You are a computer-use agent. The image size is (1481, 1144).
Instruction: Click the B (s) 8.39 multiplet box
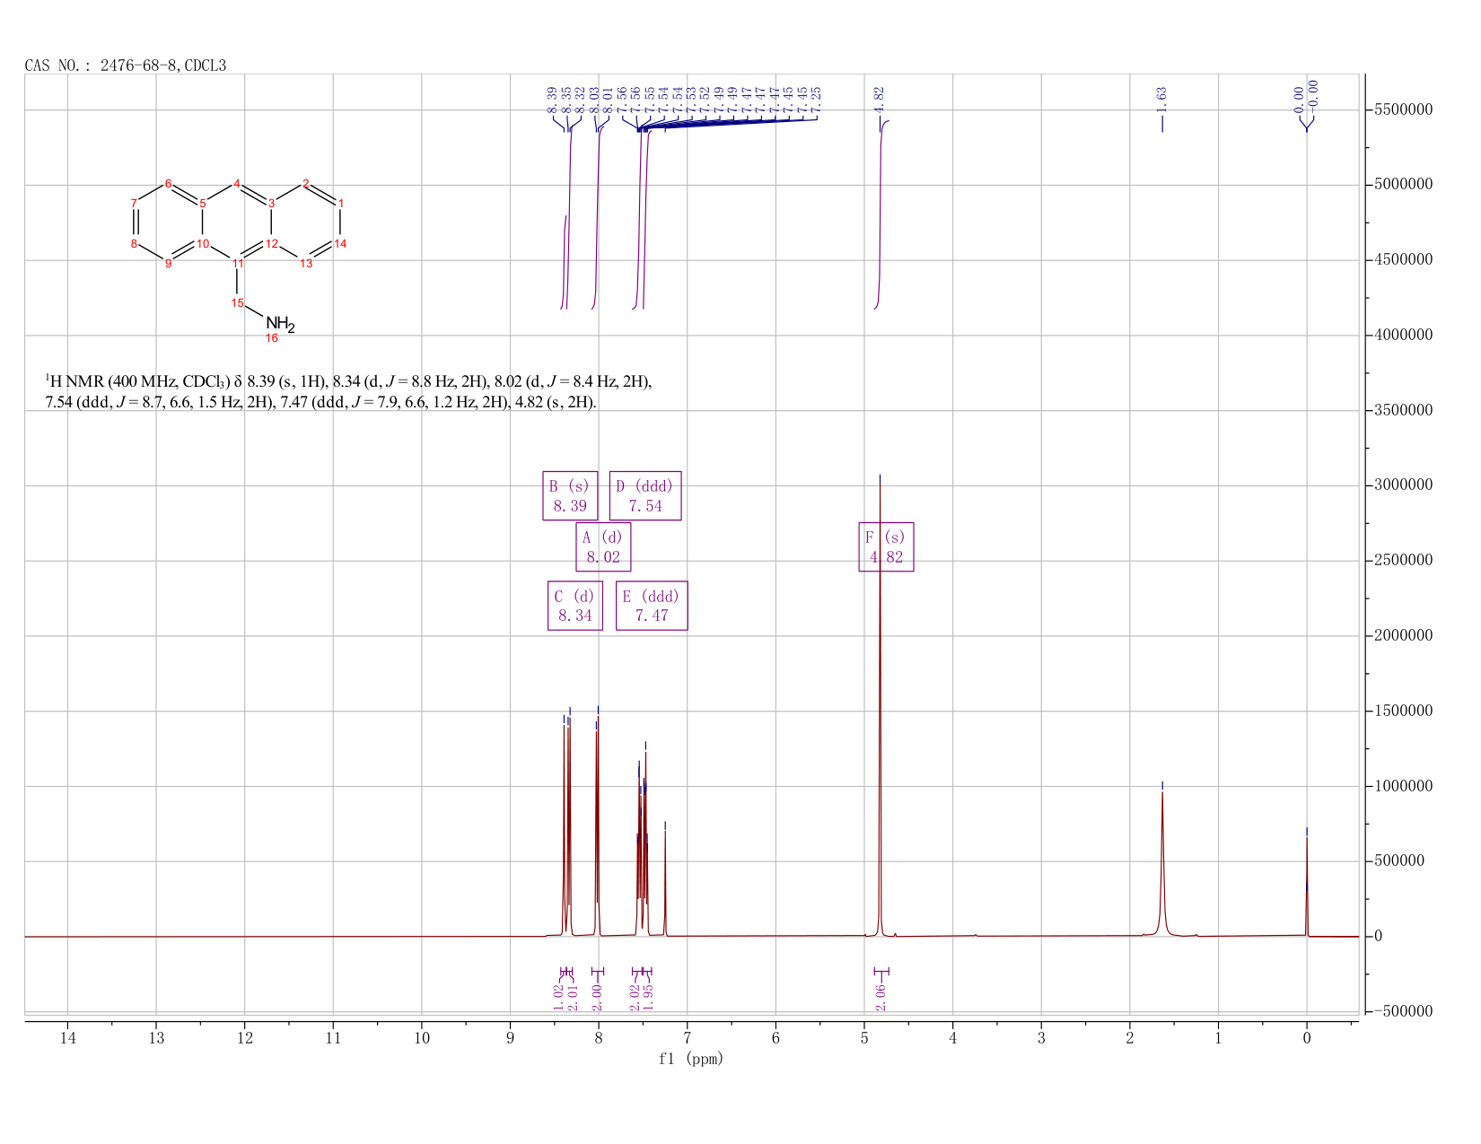[570, 495]
